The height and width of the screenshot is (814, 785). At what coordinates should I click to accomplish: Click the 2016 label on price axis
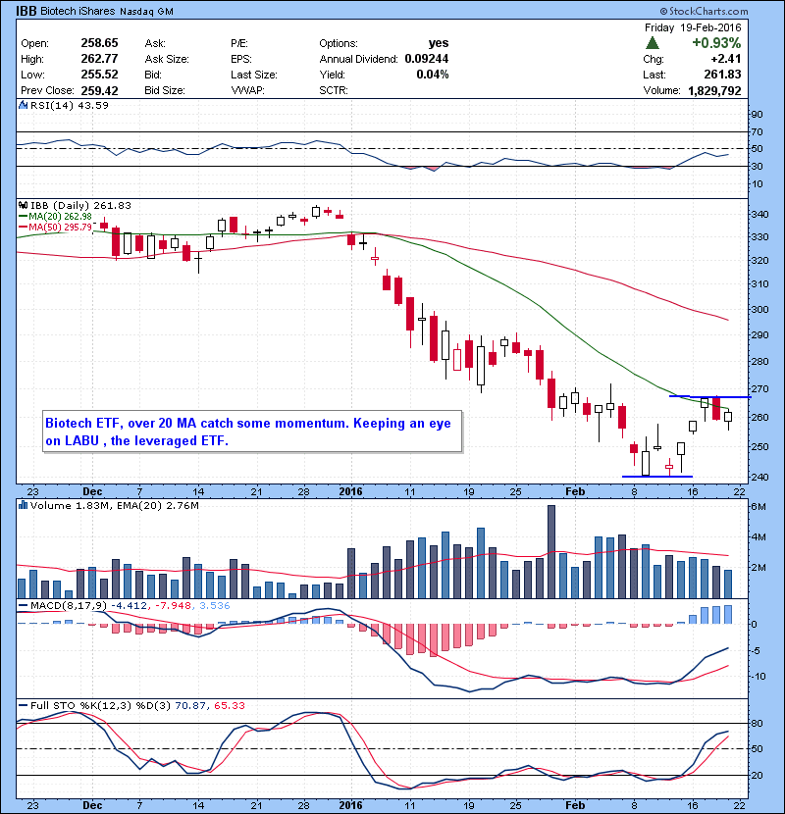[350, 491]
